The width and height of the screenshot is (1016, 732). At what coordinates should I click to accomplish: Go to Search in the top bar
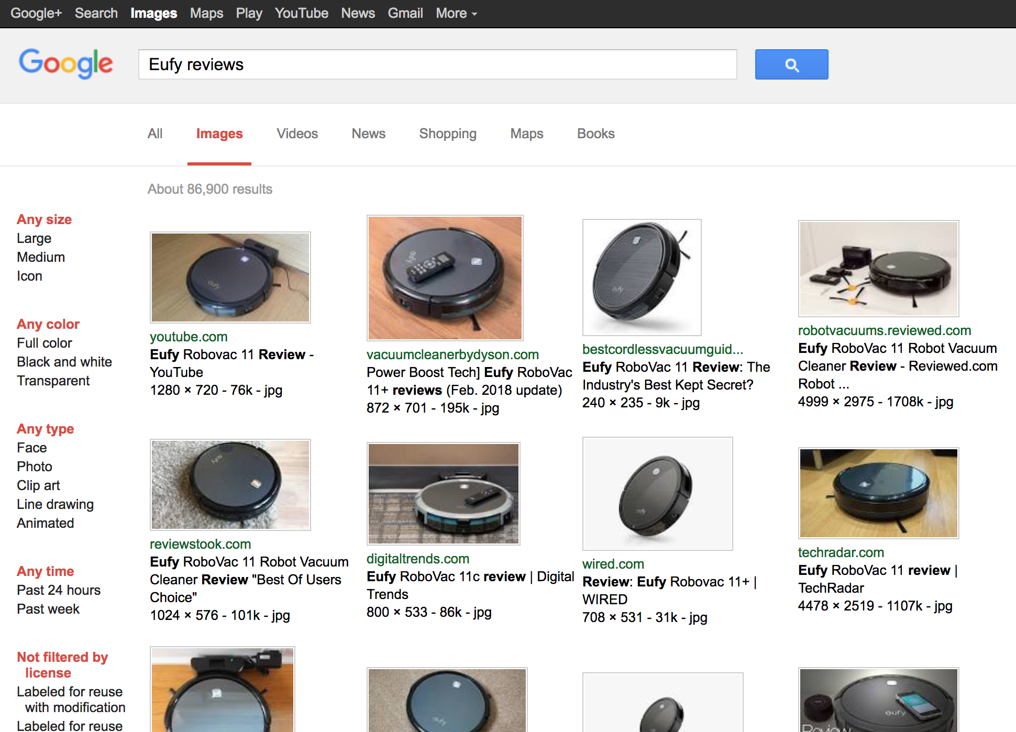(x=96, y=13)
